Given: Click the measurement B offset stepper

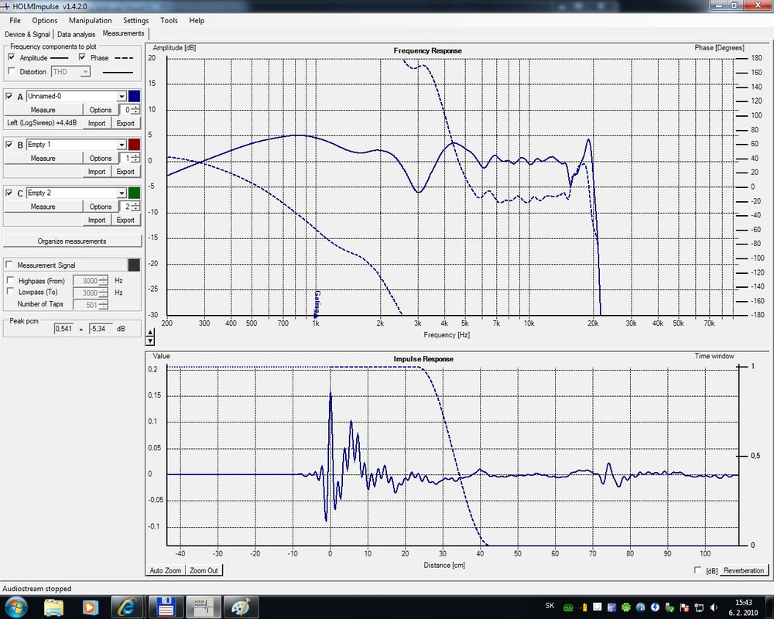Looking at the screenshot, I should [x=135, y=158].
